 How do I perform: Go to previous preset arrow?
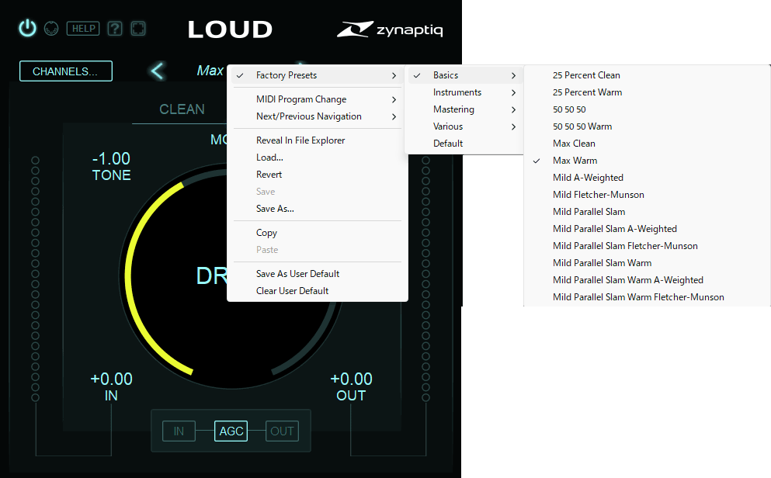158,71
